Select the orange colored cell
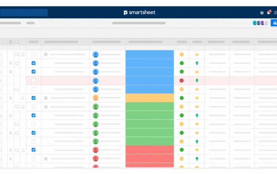This screenshot has height=174, width=277. click(150, 98)
